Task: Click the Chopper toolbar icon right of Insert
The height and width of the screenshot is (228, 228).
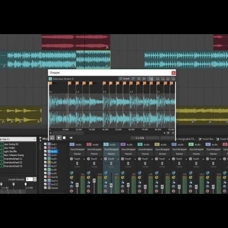Action: pos(133,78)
